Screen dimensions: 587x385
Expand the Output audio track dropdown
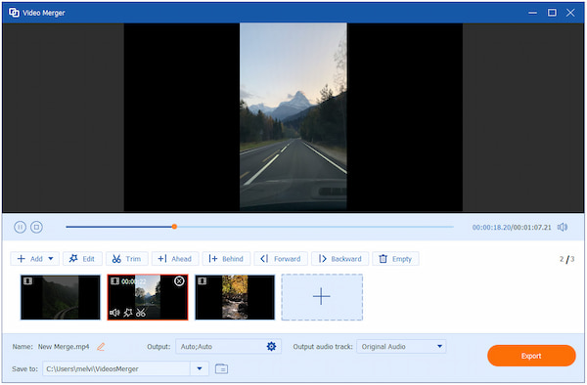coord(439,347)
